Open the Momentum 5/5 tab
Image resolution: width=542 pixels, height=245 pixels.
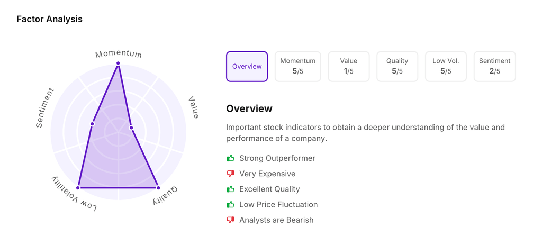click(298, 67)
